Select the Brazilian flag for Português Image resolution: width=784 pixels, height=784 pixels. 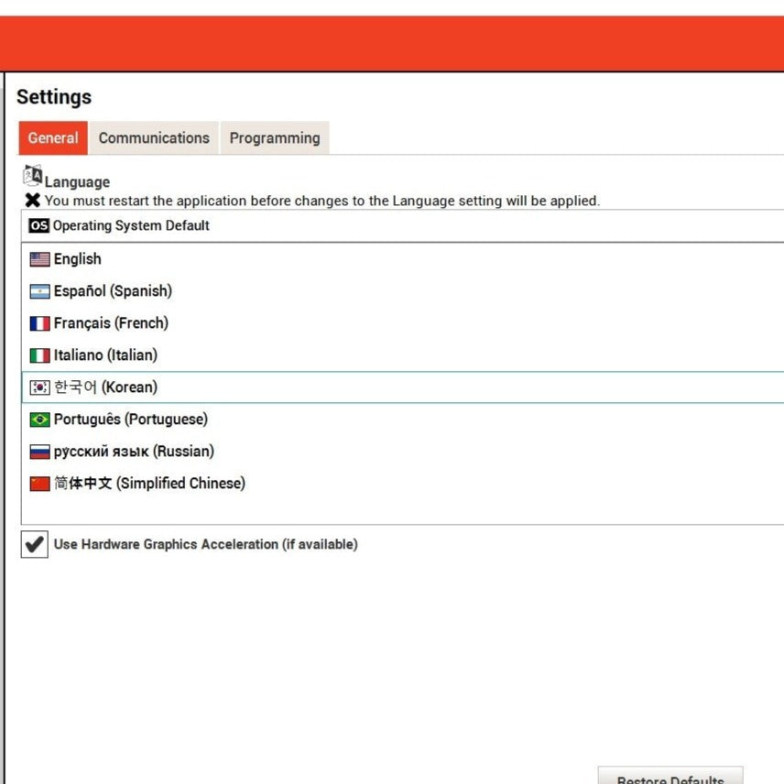click(39, 419)
